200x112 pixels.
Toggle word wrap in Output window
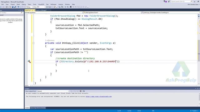[x=84, y=91]
